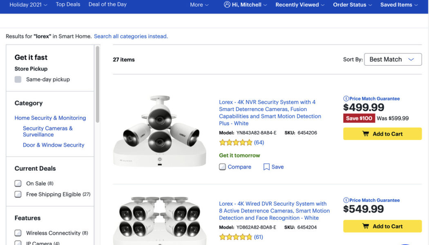Check the On Sale filter
The width and height of the screenshot is (429, 245).
point(18,183)
